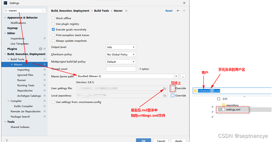Click the project icon beside Inspections
Viewport: 273px width, 142px height.
tap(45, 38)
